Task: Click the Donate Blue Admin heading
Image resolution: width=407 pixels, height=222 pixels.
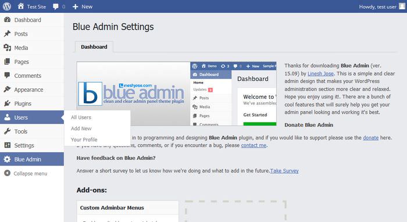Action: tap(309, 125)
